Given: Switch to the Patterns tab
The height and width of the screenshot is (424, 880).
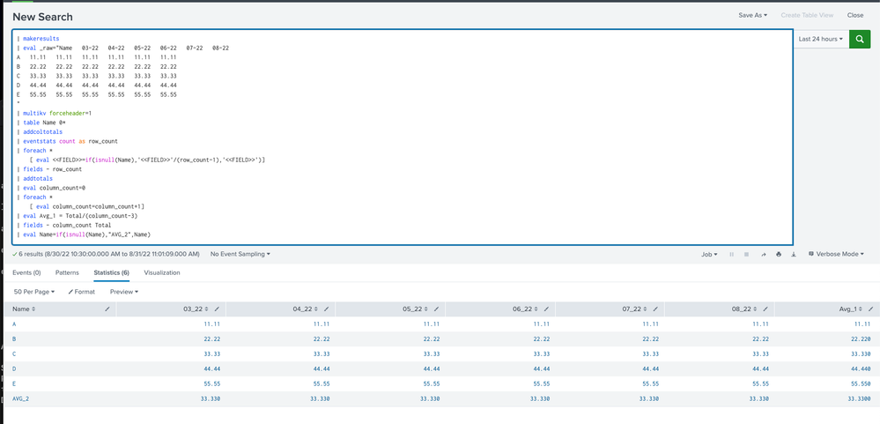Looking at the screenshot, I should click(67, 272).
